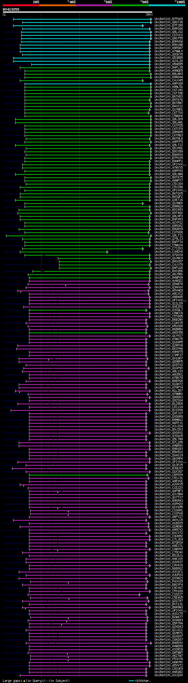Image resolution: width=188 pixels, height=683 pixels.
Task: Click the short green bar of the C0HDY6 hit
Action: (x=64, y=252)
